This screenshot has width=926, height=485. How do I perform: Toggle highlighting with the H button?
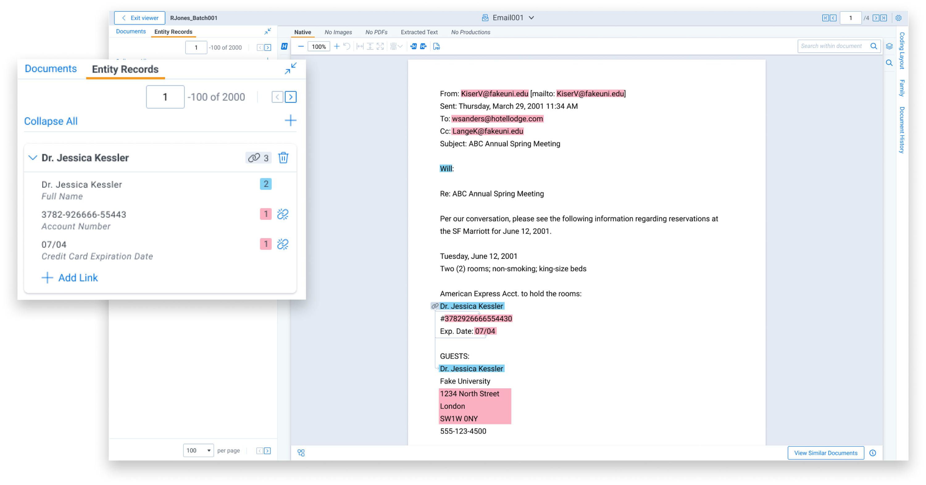point(284,46)
